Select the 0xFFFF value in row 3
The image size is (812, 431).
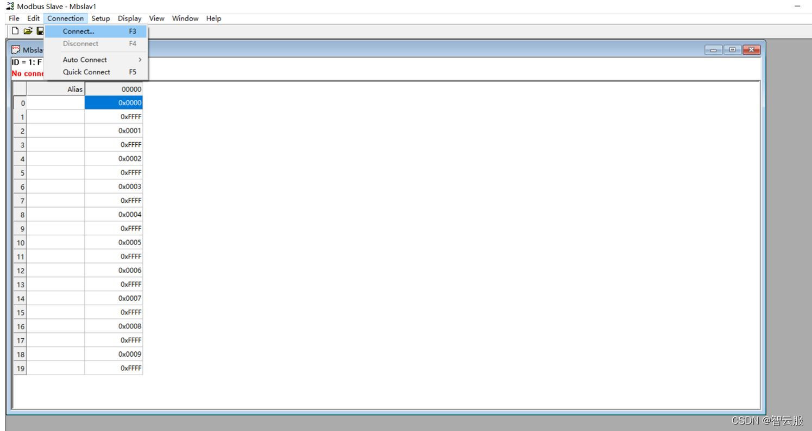(114, 145)
